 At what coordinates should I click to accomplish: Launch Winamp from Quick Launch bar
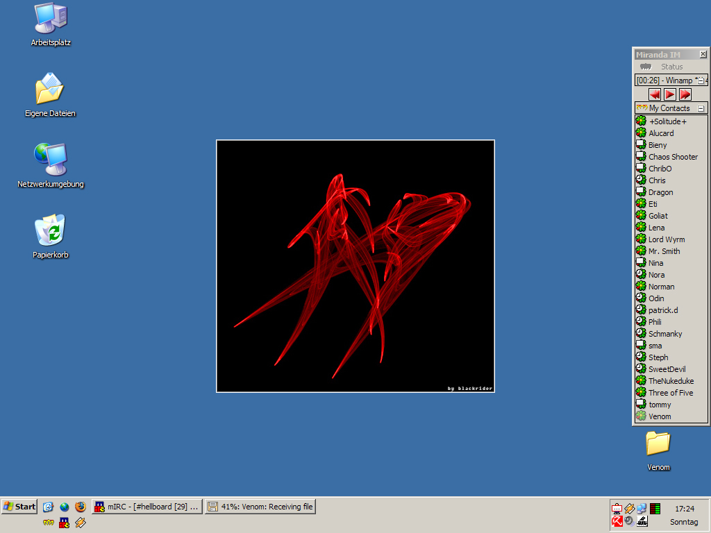coord(81,522)
